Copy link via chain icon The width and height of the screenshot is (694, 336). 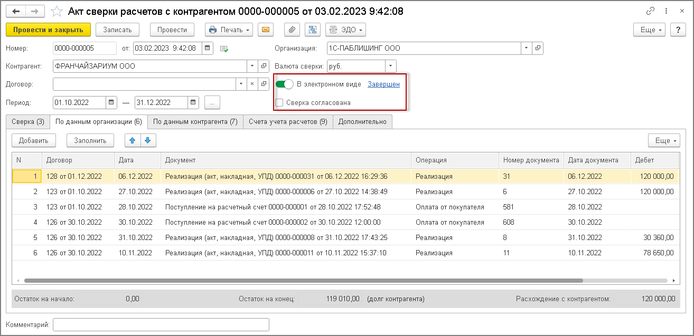[x=650, y=11]
